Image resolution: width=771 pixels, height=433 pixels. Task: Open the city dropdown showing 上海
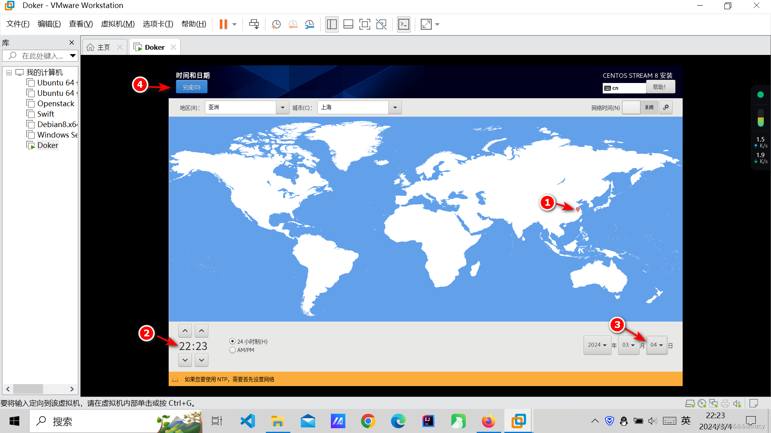pos(395,107)
